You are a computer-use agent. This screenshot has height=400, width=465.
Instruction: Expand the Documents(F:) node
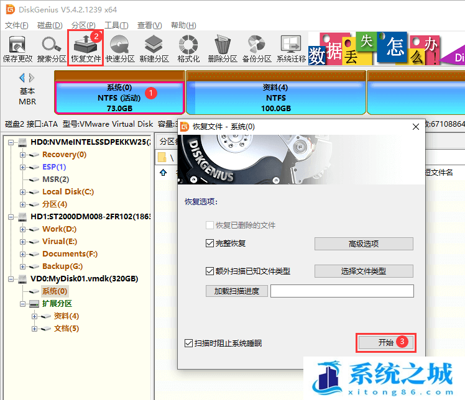(22, 254)
